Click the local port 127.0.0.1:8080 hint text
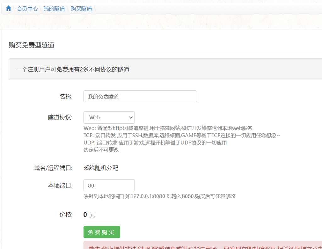Image resolution: width=322 pixels, height=249 pixels. (x=159, y=196)
